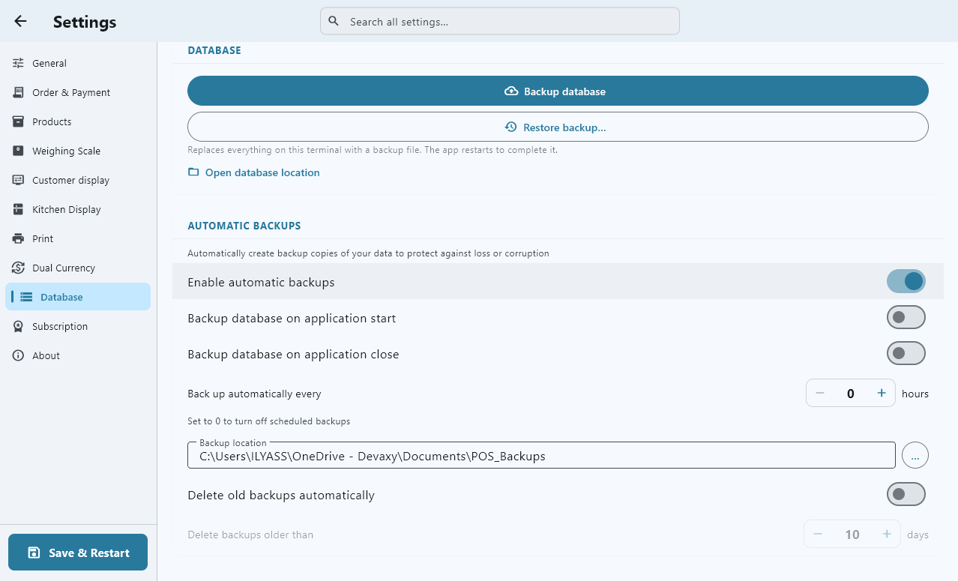Open the Subscription page
The height and width of the screenshot is (581, 958).
(x=78, y=326)
